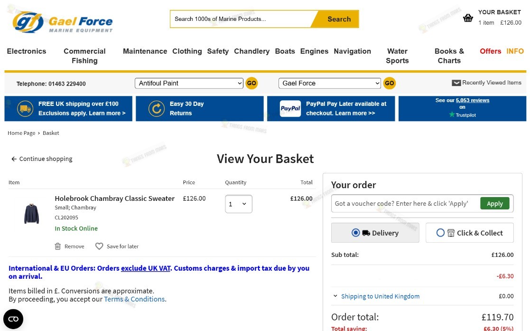
Task: Click the Recently Viewed Items text
Action: (x=492, y=83)
